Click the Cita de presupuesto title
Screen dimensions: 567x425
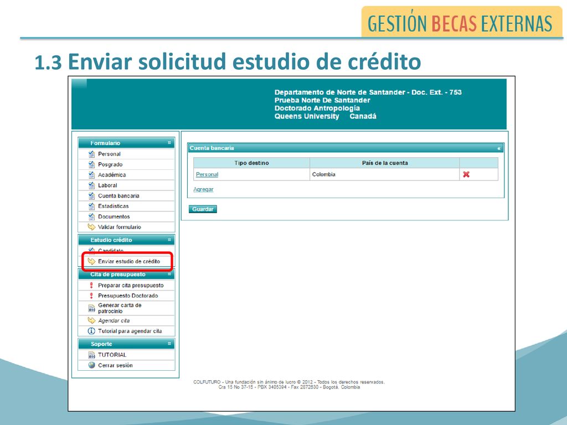pyautogui.click(x=118, y=274)
